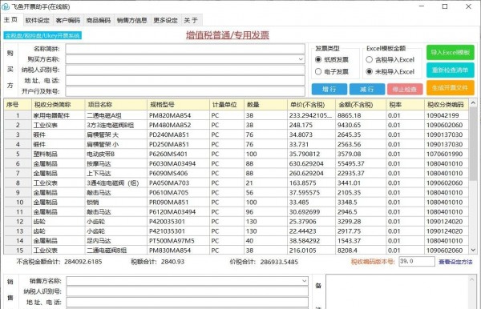This screenshot has height=309, width=481.
Task: Click 3方3连电磁阀B组 cell
Action: (116, 125)
